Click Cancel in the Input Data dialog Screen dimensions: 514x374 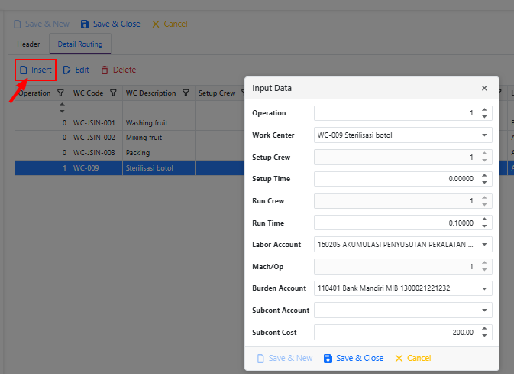coord(413,358)
